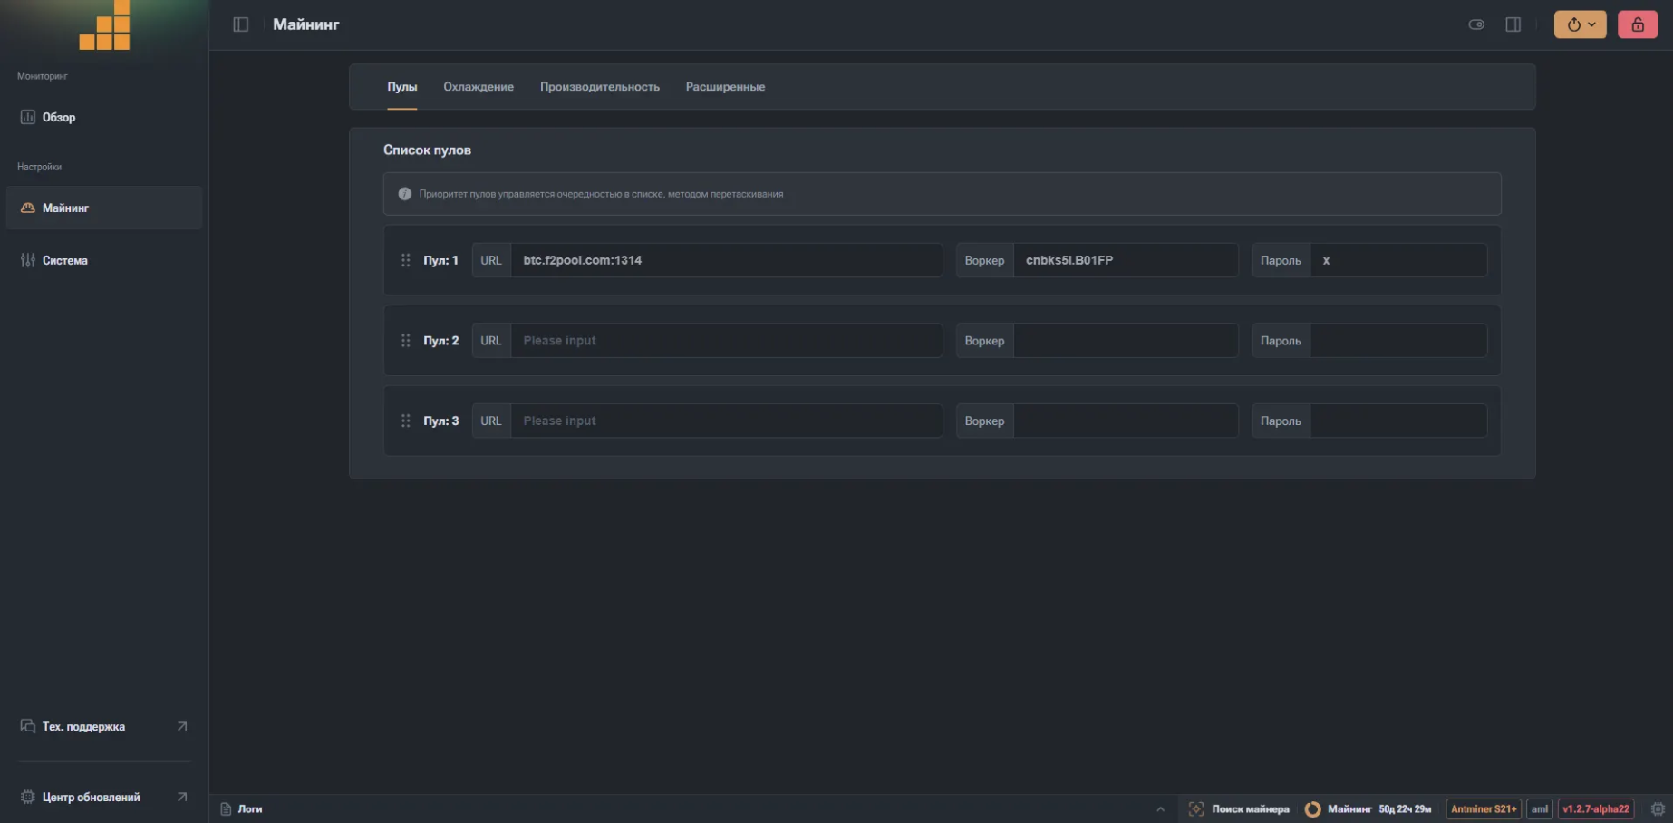Image resolution: width=1673 pixels, height=823 pixels.
Task: Click the Пул 3 URL input field
Action: (727, 421)
